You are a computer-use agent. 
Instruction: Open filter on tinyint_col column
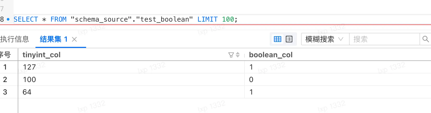231,55
